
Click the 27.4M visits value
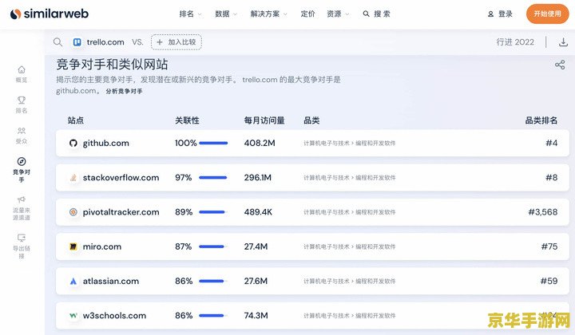coord(256,246)
